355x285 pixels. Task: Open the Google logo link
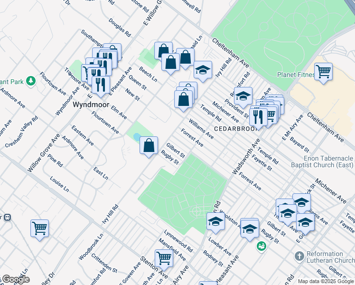click(x=16, y=280)
